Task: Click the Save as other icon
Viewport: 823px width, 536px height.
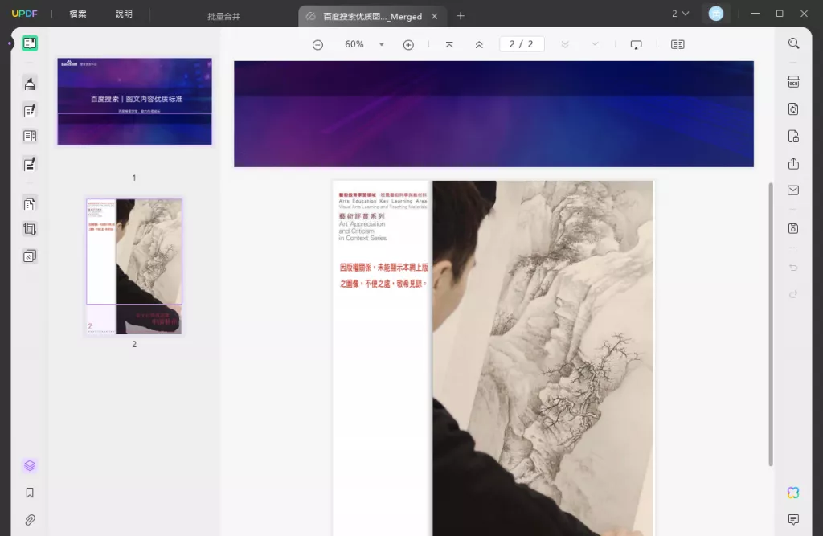Action: 793,228
